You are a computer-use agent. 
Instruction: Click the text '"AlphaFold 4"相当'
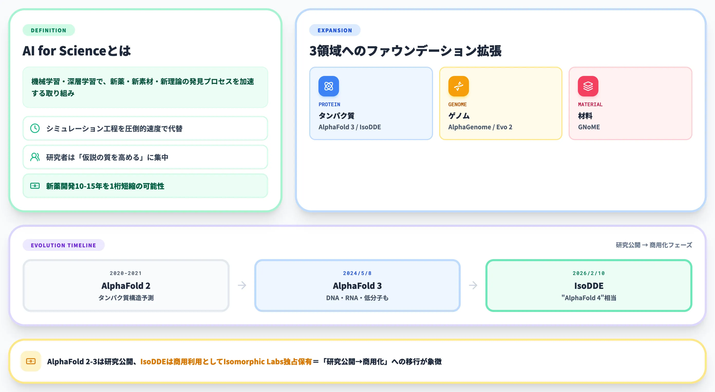589,298
